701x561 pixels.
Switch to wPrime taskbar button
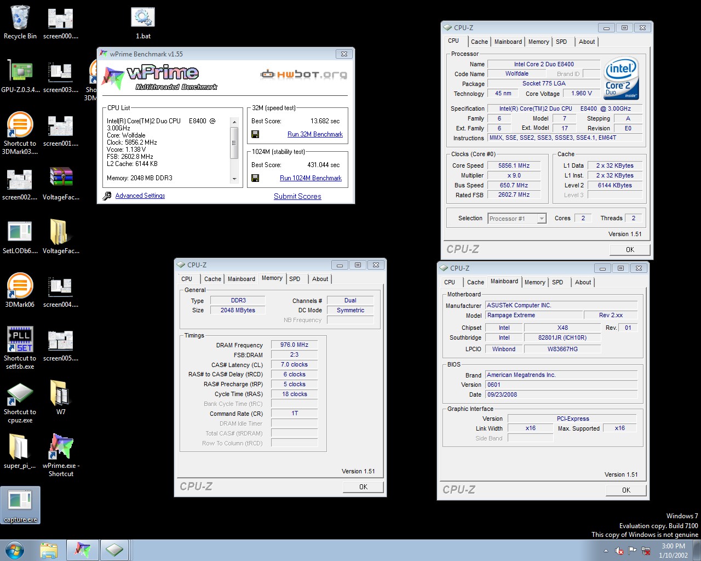tap(83, 550)
